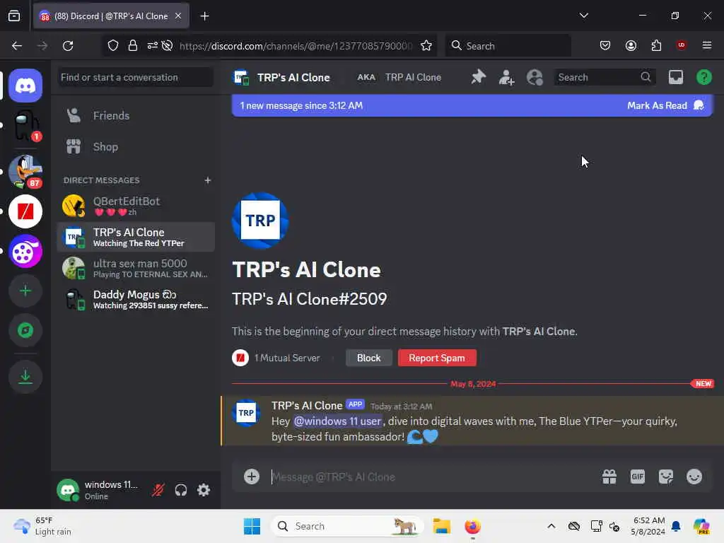Click Firefox toolbar Search box
Image resolution: width=724 pixels, height=543 pixels.
[508, 46]
